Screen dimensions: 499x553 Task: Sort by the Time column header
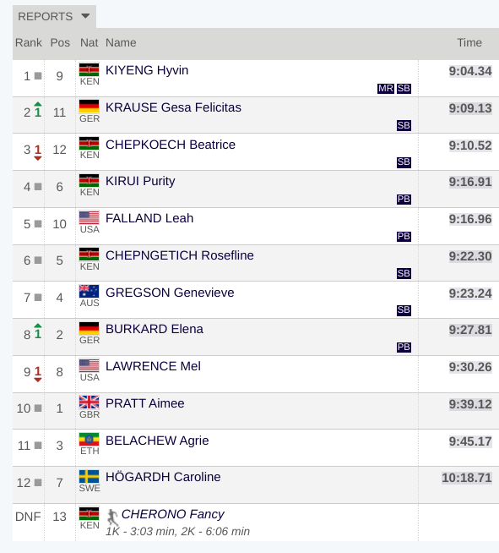(469, 42)
